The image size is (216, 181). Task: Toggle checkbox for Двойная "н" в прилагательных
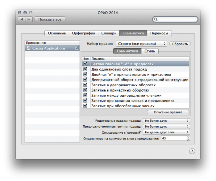[85, 74]
